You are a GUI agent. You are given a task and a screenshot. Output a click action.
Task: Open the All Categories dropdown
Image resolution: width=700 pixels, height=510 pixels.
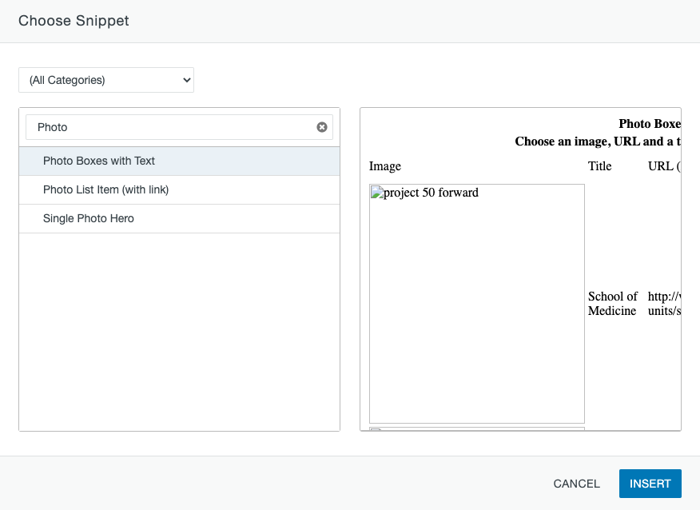106,80
